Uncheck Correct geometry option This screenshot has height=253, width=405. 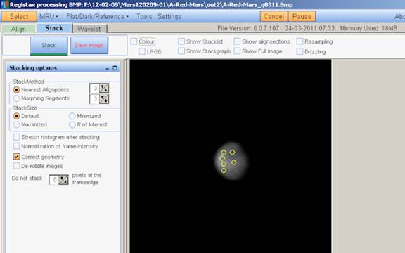pyautogui.click(x=17, y=157)
